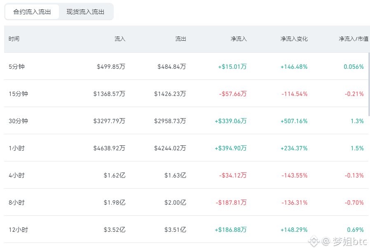Click the -$57.66万 net inflow value

[x=233, y=94]
